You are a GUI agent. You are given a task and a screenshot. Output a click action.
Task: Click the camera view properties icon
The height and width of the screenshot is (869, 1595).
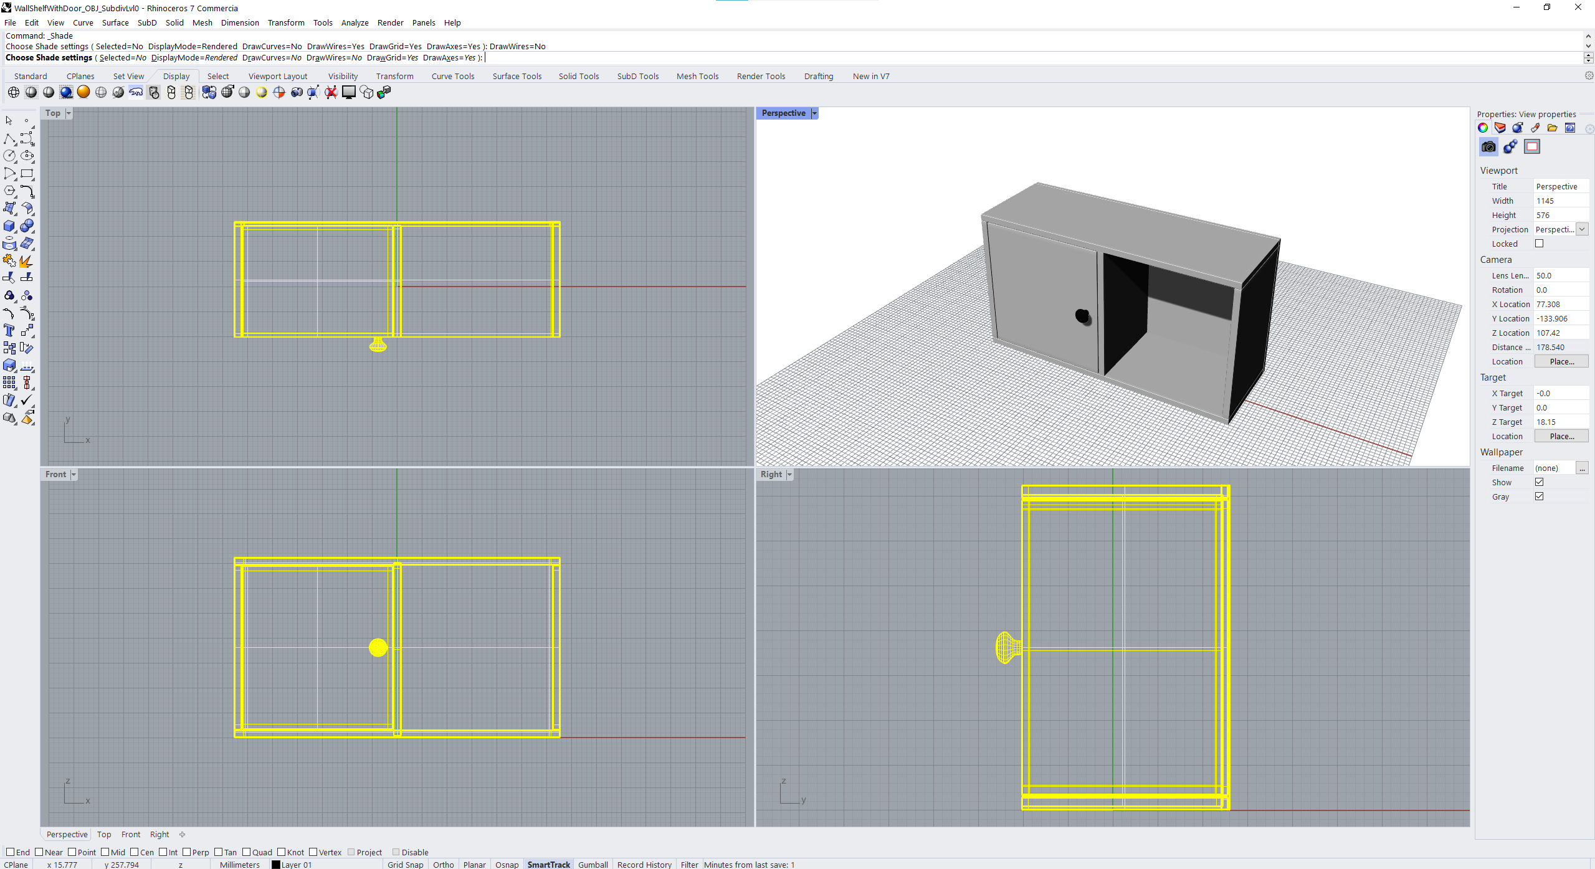coord(1488,147)
